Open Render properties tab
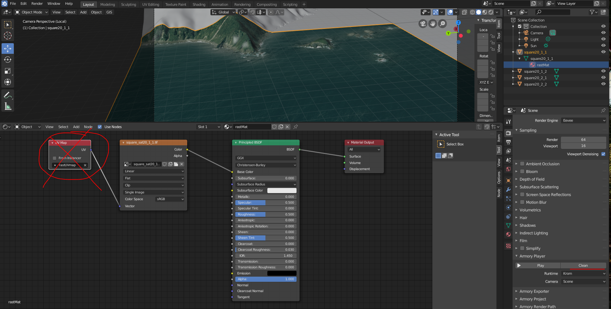Screen dimensions: 611x309 coord(508,133)
